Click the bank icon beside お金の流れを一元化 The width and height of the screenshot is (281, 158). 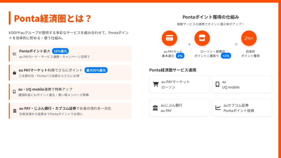pyautogui.click(x=15, y=111)
